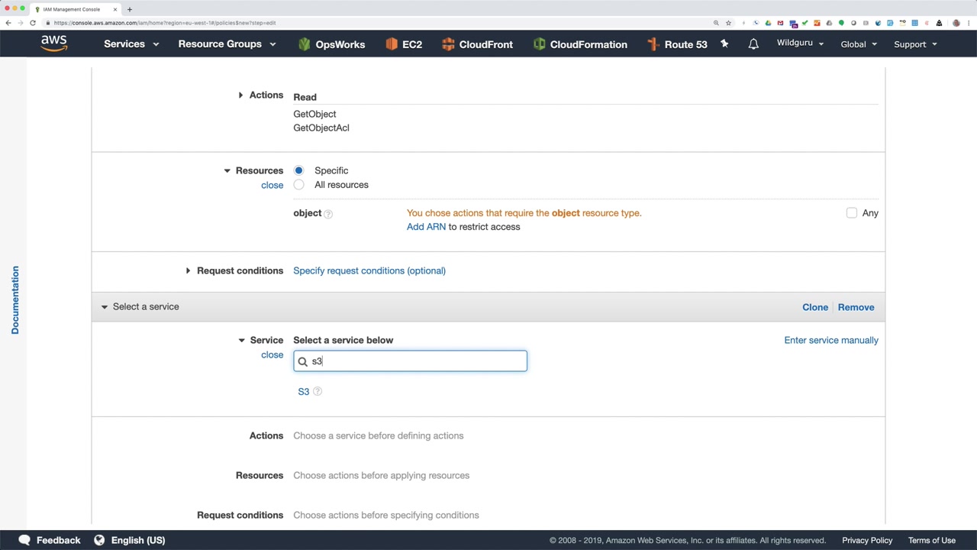
Task: Click the OpsWorks shortcut icon
Action: pos(305,44)
